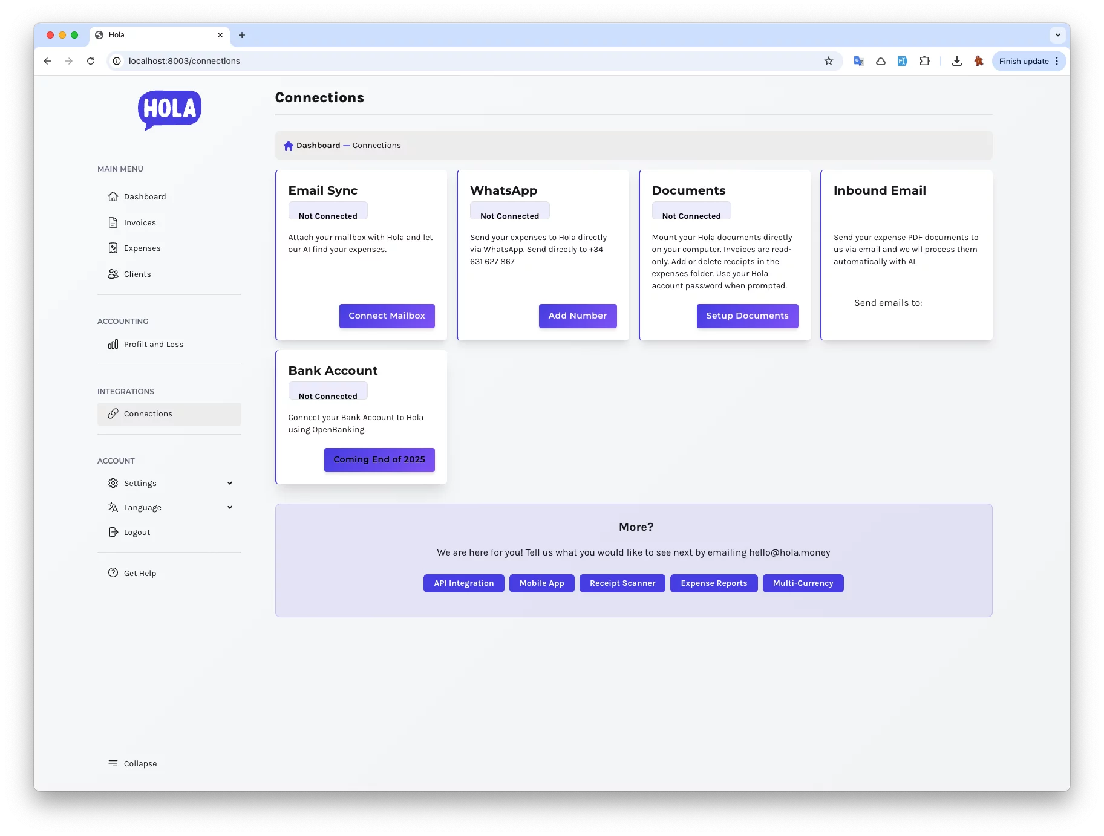Image resolution: width=1104 pixels, height=836 pixels.
Task: Click the Hola logo in the sidebar
Action: 169,109
